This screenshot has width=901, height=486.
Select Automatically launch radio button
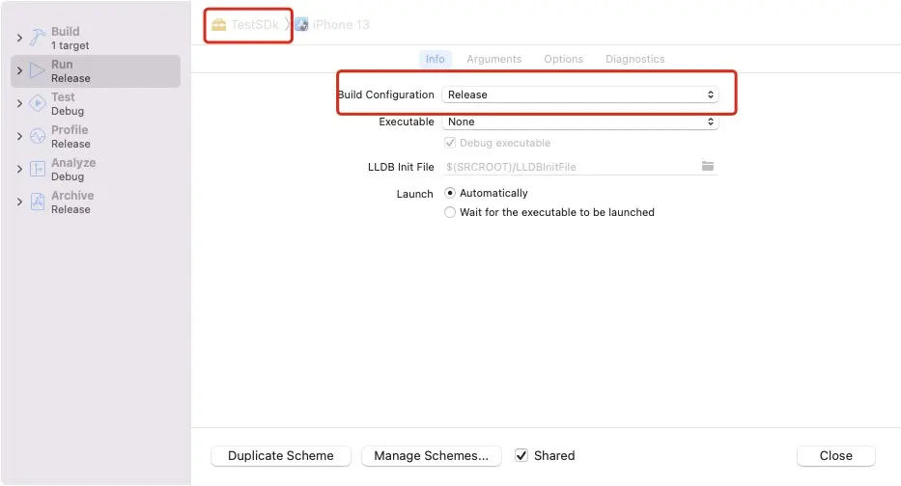pyautogui.click(x=450, y=193)
